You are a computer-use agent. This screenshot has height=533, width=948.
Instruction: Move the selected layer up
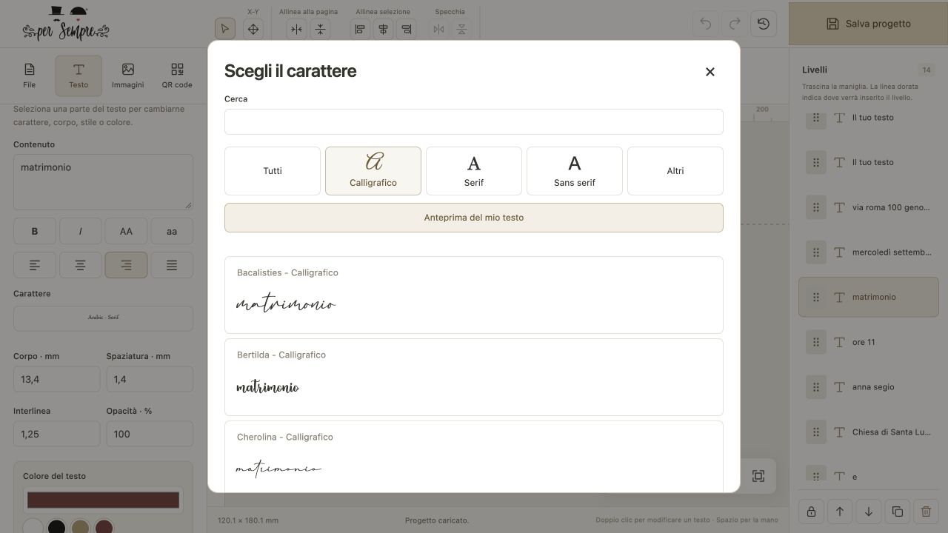point(840,512)
